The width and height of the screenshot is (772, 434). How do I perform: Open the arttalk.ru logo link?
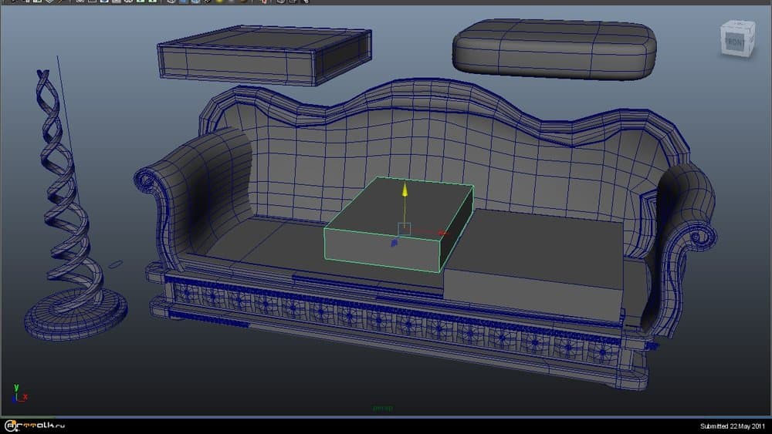[x=39, y=426]
